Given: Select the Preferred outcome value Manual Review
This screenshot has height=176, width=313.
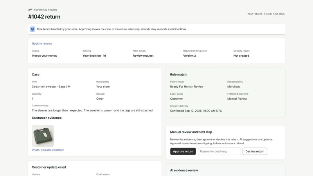Looking at the screenshot, I should point(237,99).
